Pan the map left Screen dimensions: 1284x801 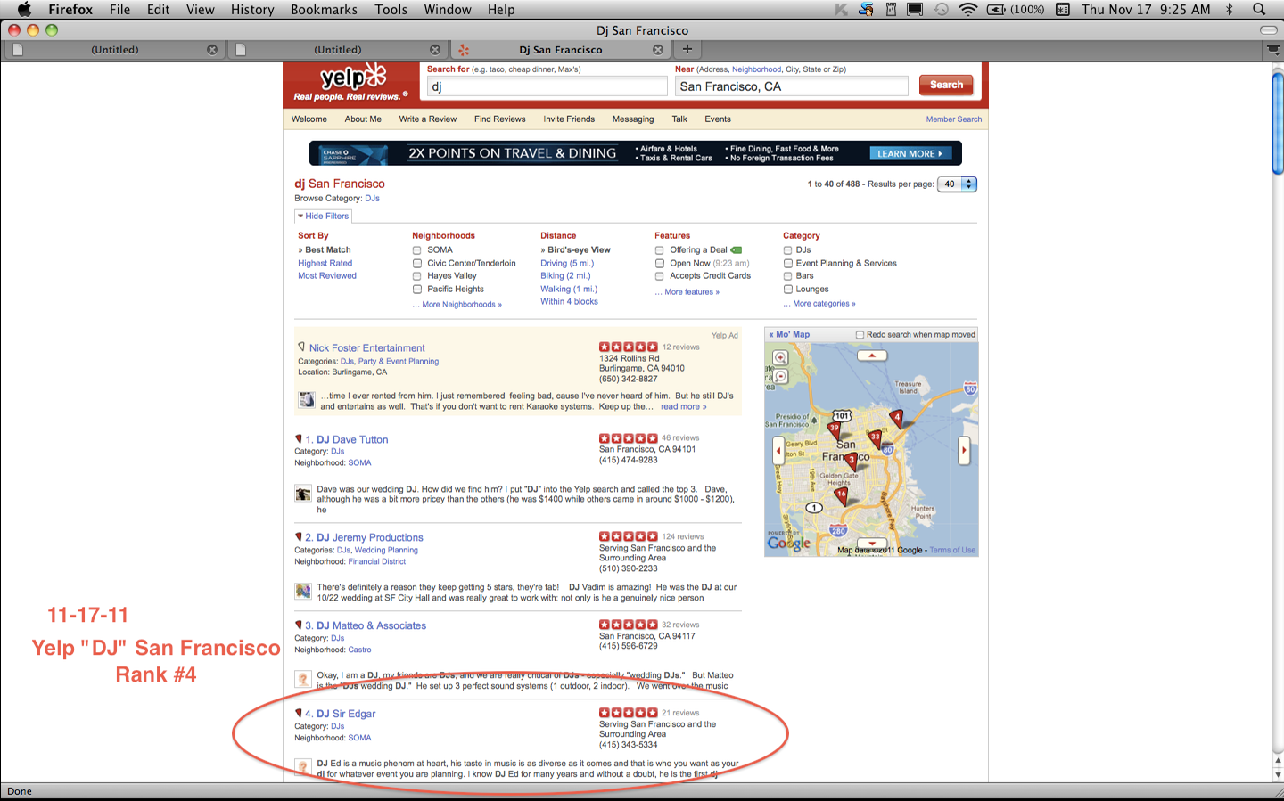[x=778, y=451]
